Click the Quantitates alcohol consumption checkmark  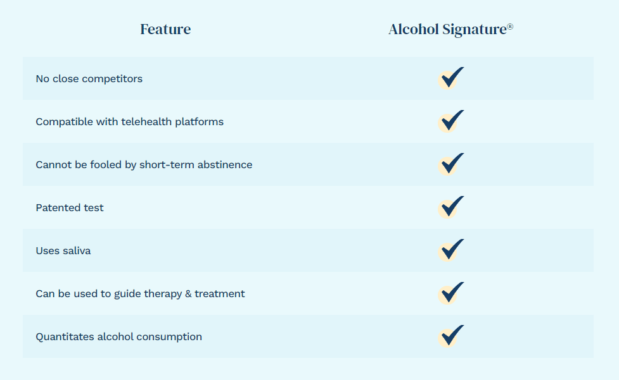point(450,336)
